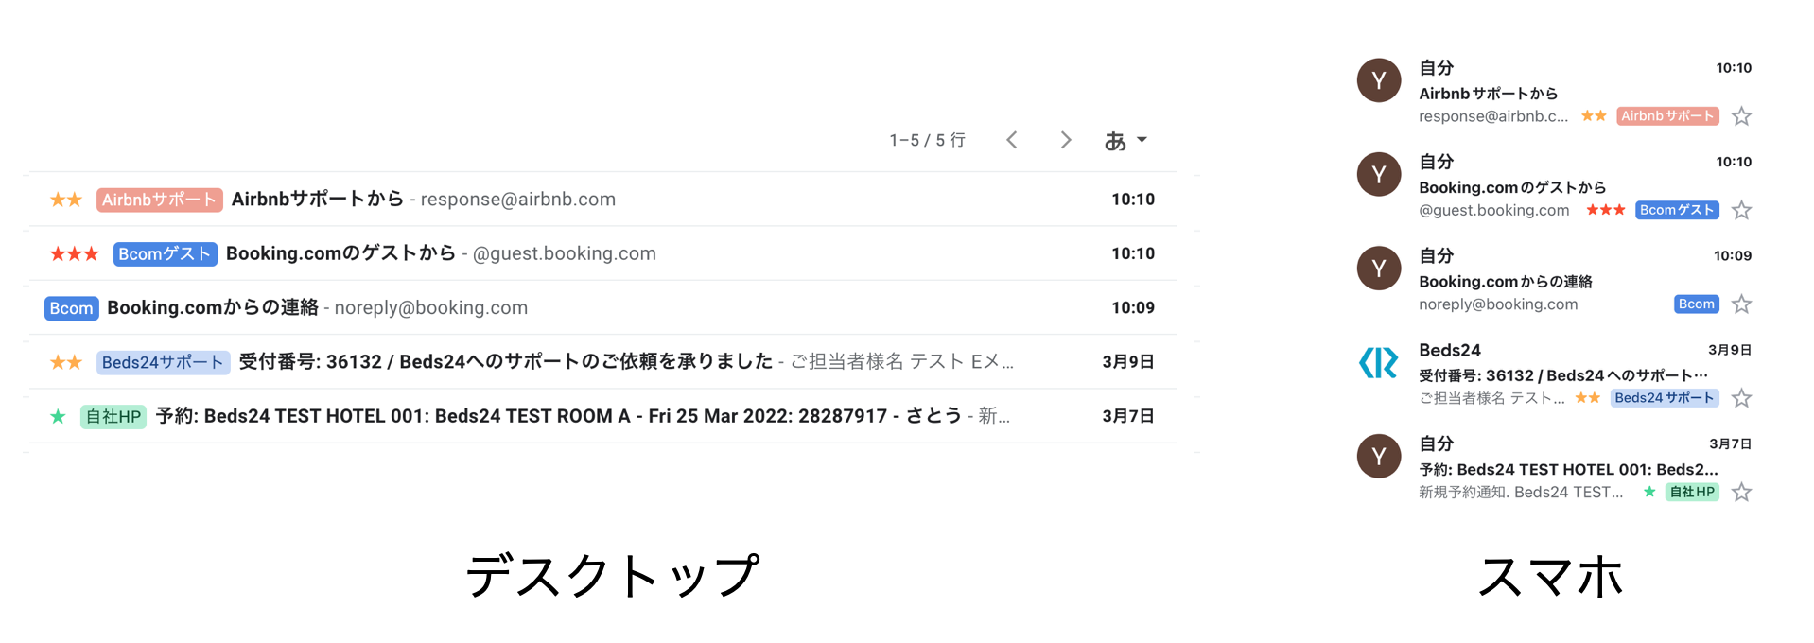Toggle star on mobile Booking.comのゲストから message
The width and height of the screenshot is (1814, 643).
click(1741, 210)
